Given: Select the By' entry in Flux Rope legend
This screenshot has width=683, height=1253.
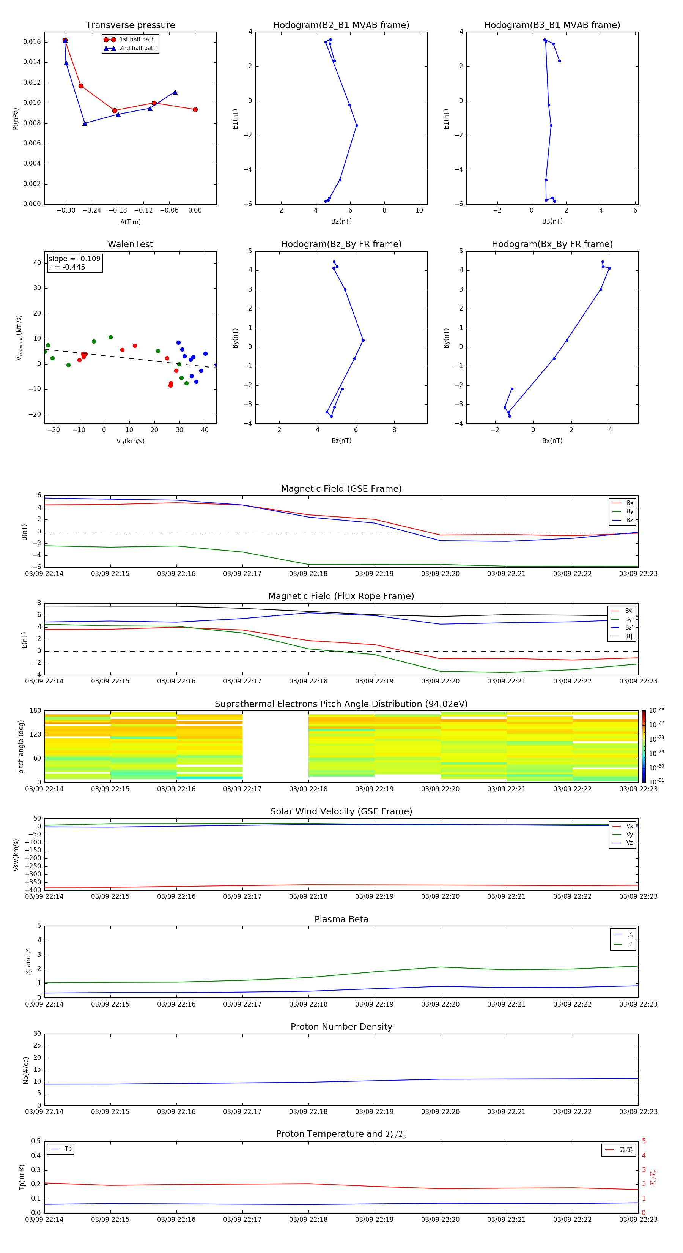Looking at the screenshot, I should pos(622,619).
